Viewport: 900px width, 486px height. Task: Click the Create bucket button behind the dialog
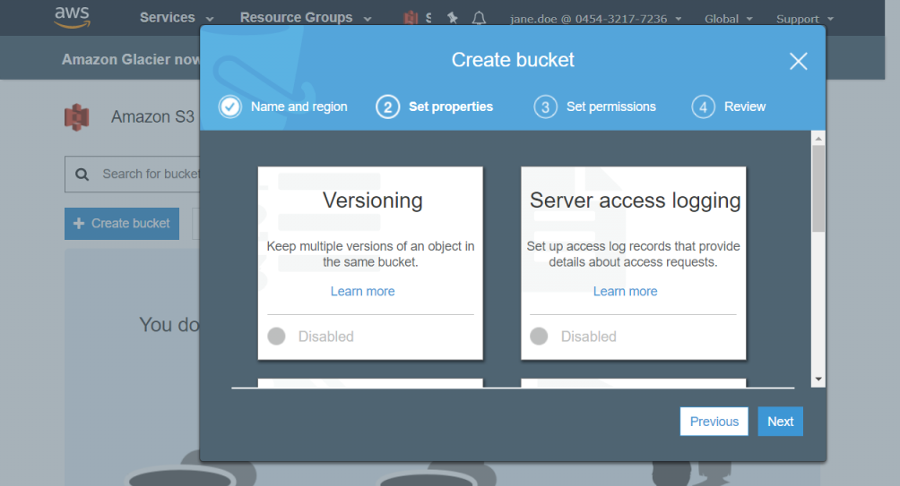[122, 224]
